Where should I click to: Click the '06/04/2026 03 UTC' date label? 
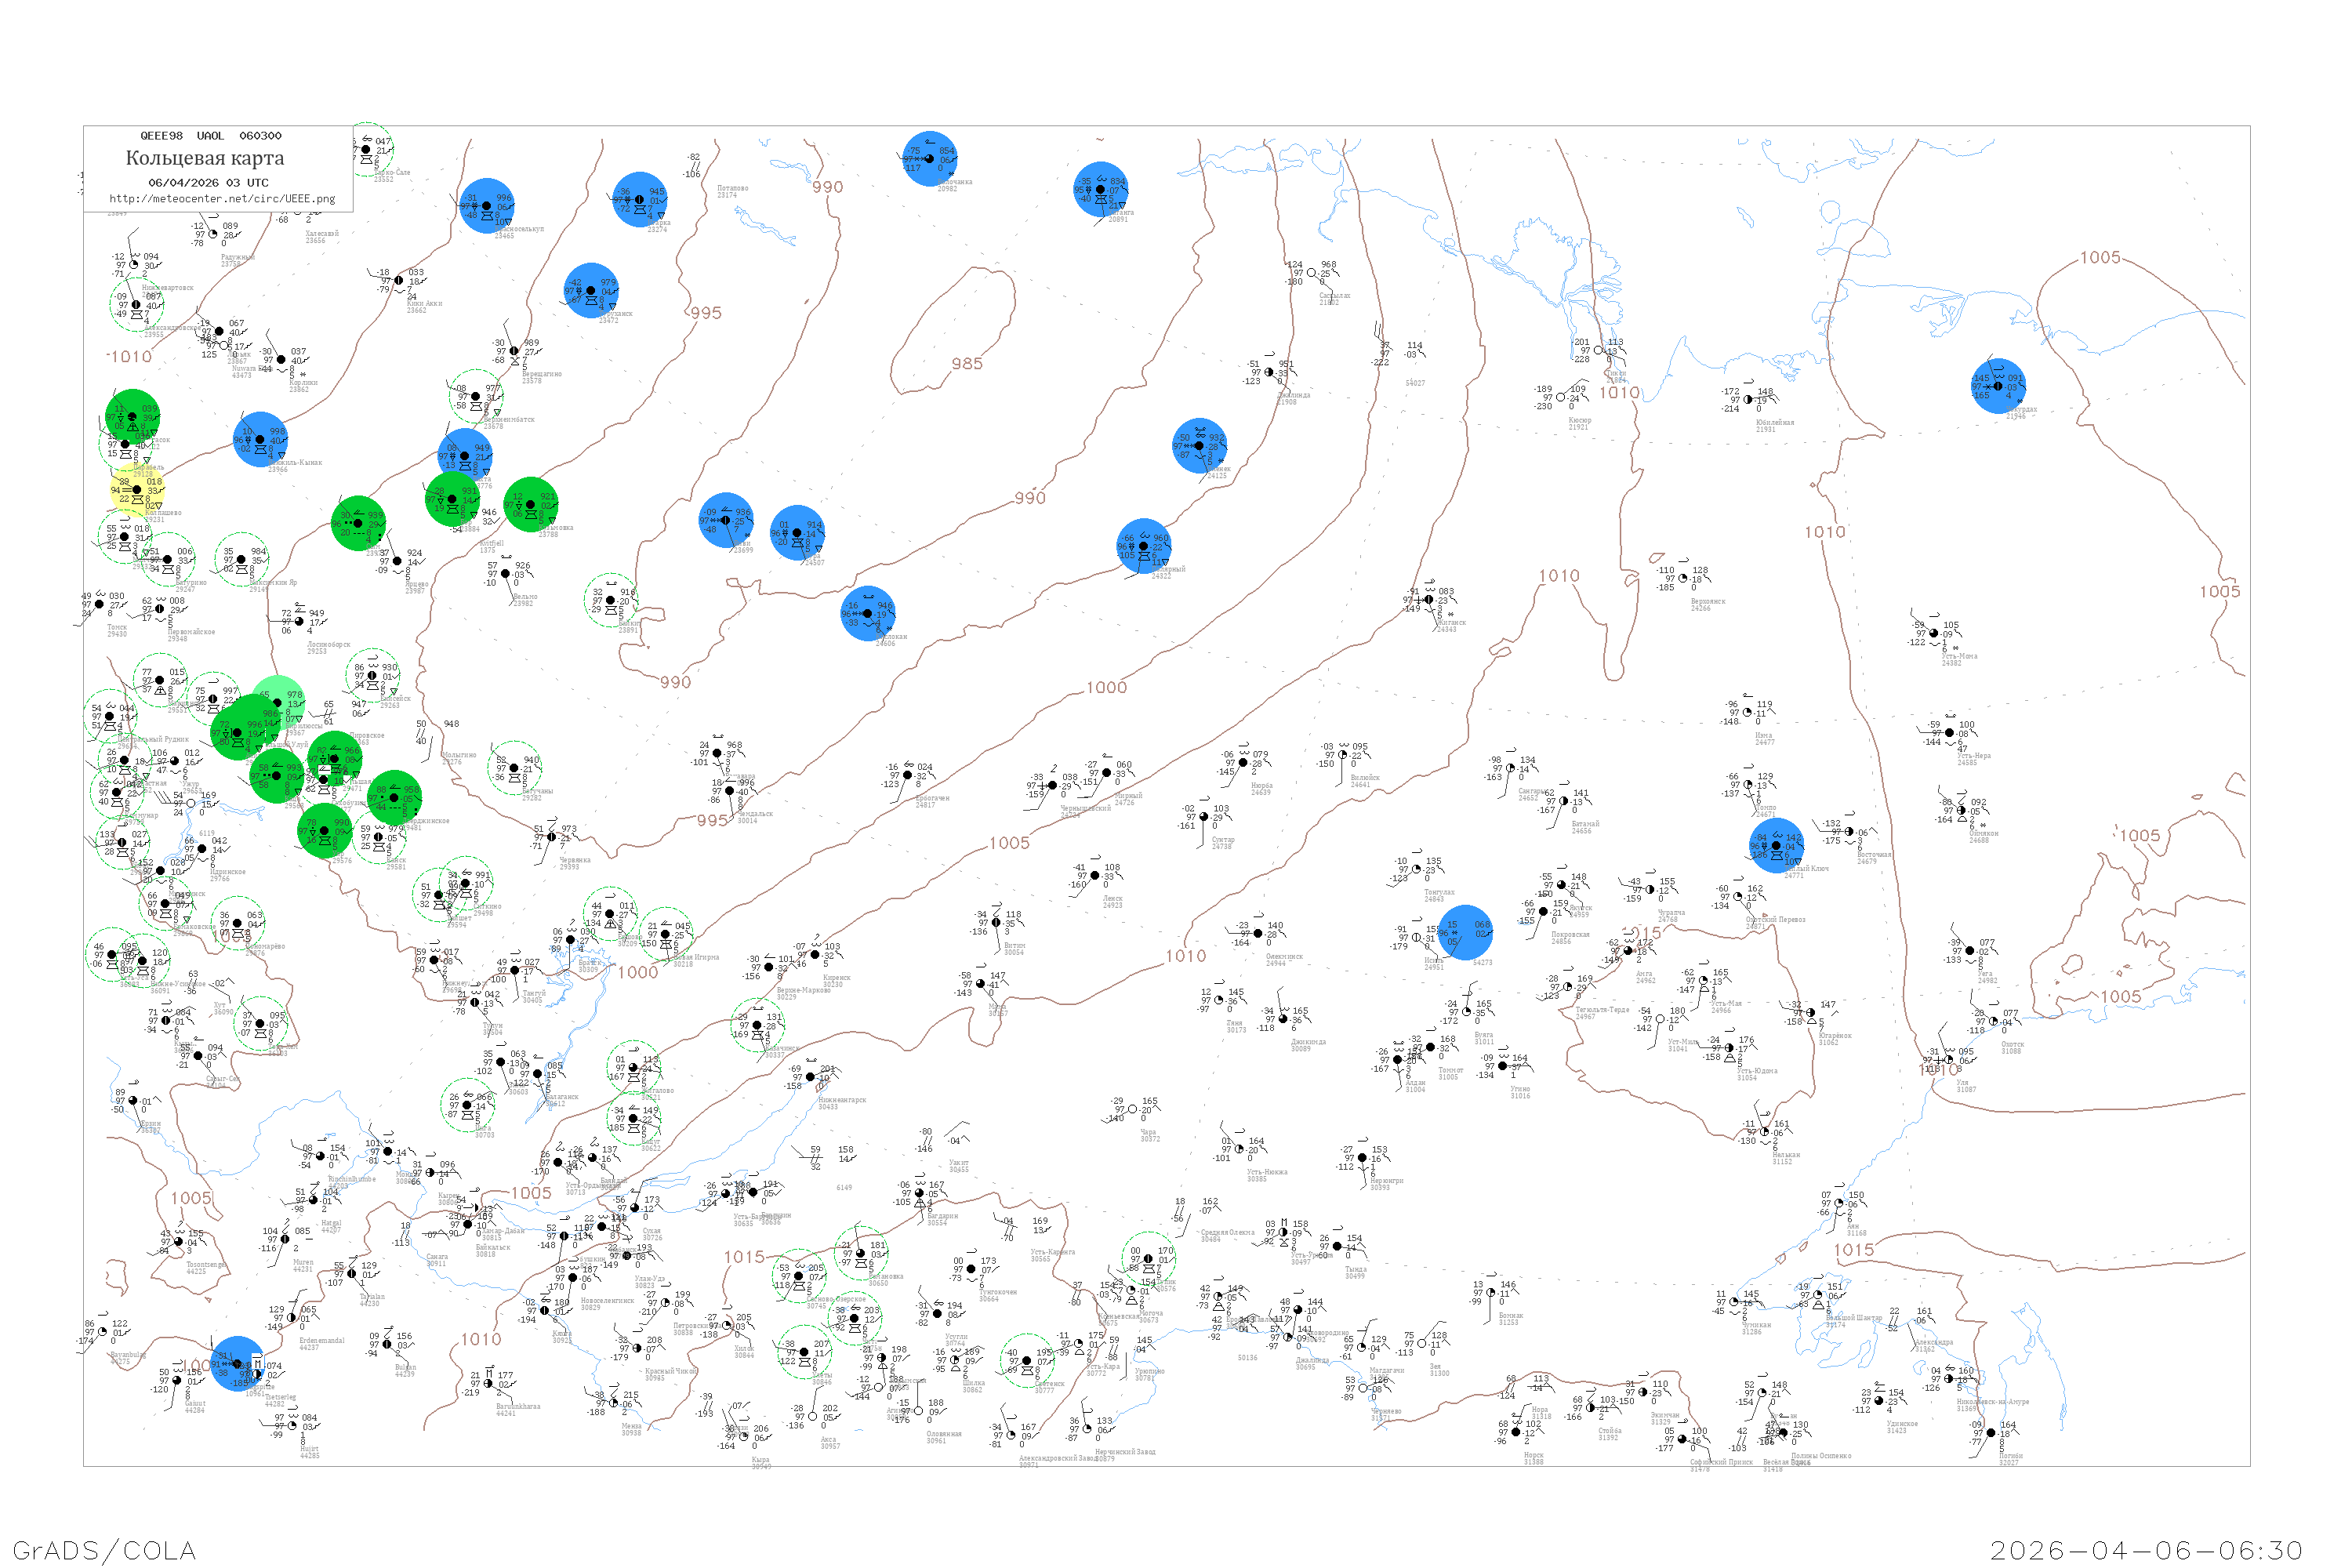tap(208, 183)
